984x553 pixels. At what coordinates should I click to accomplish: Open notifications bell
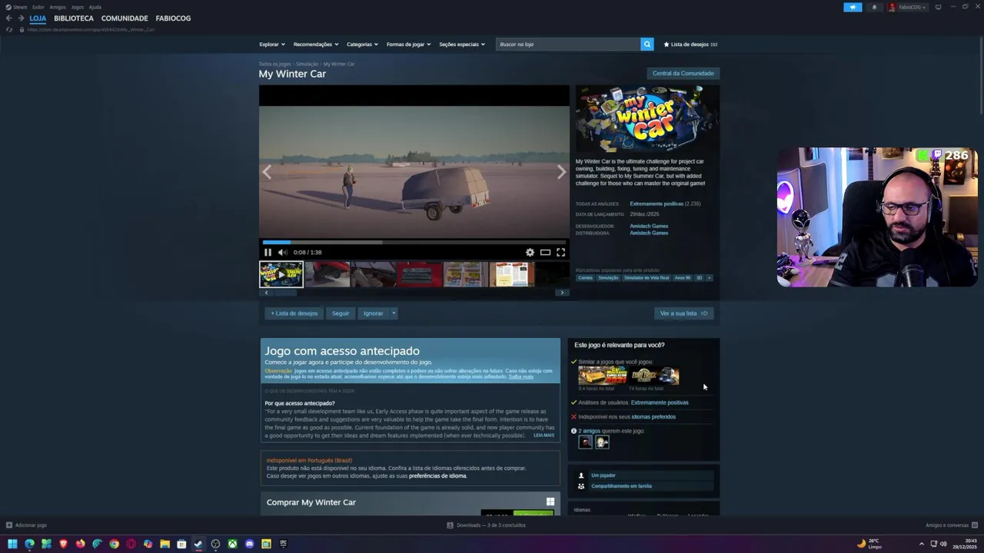874,7
